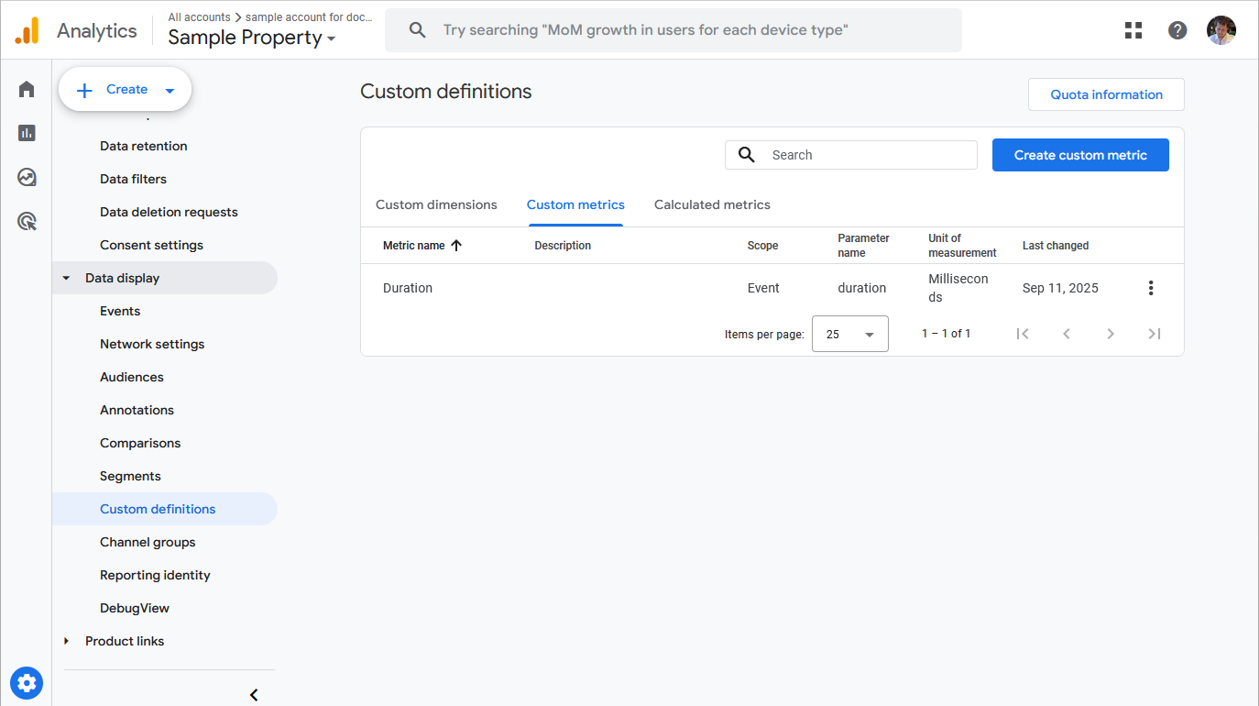This screenshot has width=1259, height=706.
Task: Click the duration parameter name cell
Action: pyautogui.click(x=861, y=288)
